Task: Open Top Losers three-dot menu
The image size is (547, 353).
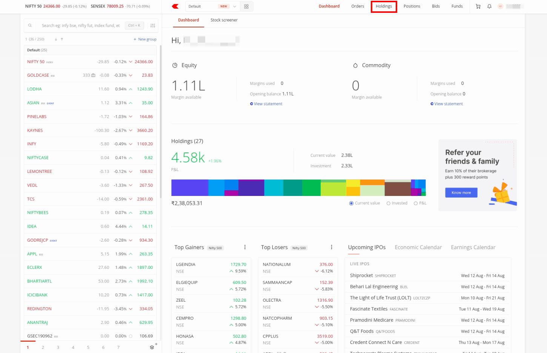Action: point(332,247)
